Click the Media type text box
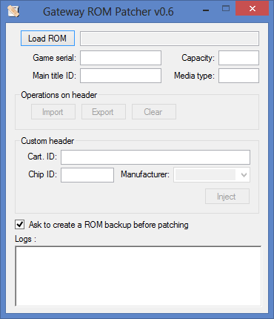 (x=238, y=76)
